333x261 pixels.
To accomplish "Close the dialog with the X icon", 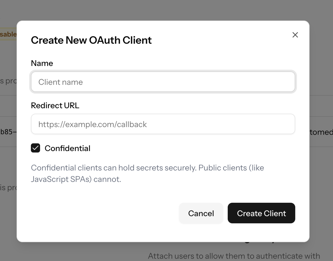I will [295, 35].
